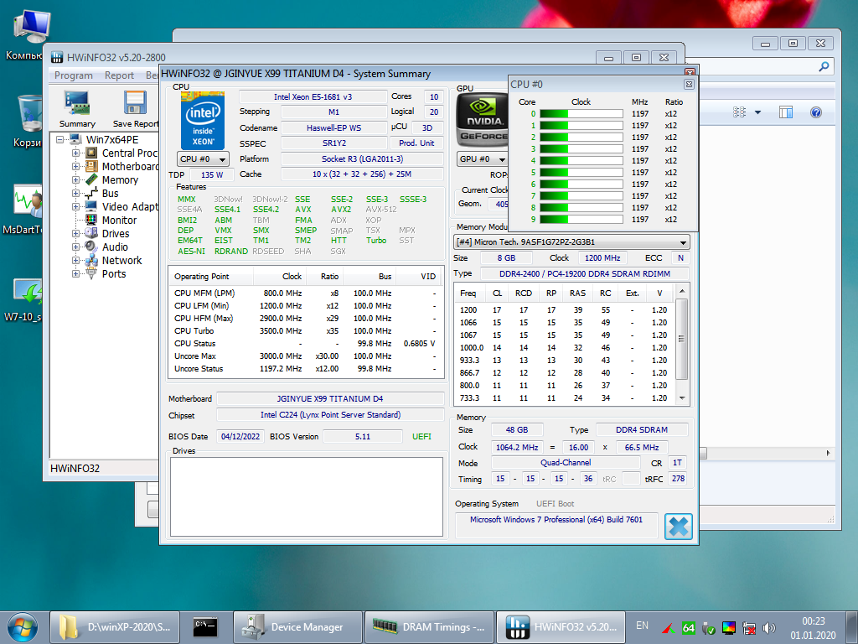Click the preview pane icon in Explorer window

pyautogui.click(x=786, y=112)
